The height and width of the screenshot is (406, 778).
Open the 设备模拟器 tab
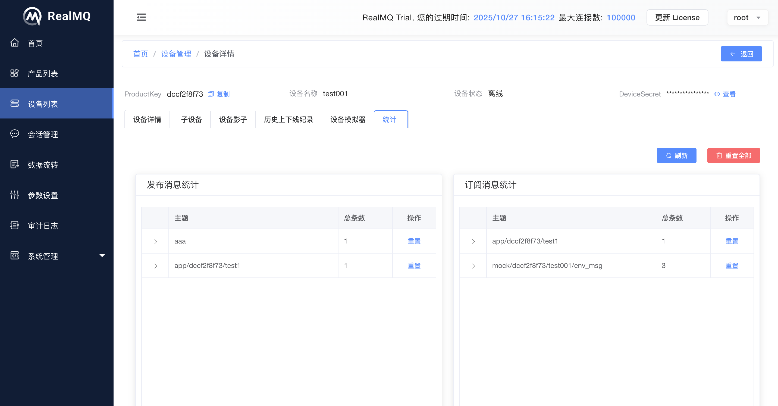tap(348, 120)
